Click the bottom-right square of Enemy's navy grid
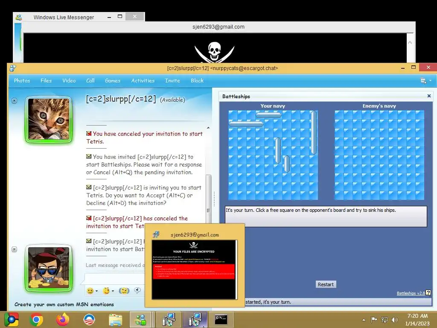The image size is (437, 328). (420, 195)
